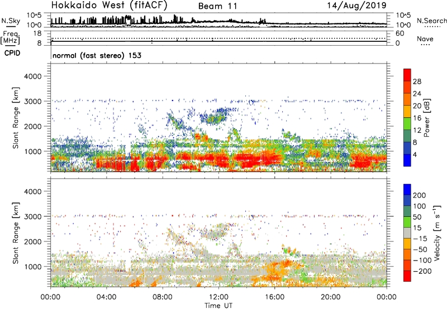Click the 'Time UT' axis title

218,306
